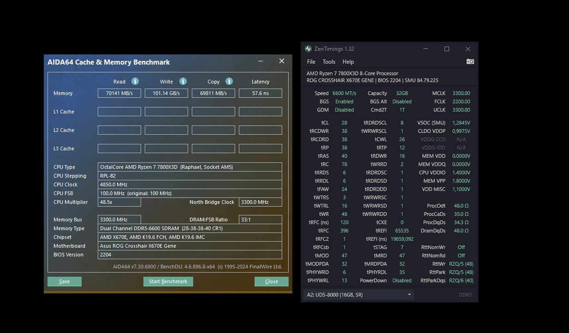Click the AIDA64 version and FinalWire copyright text

coord(197,267)
